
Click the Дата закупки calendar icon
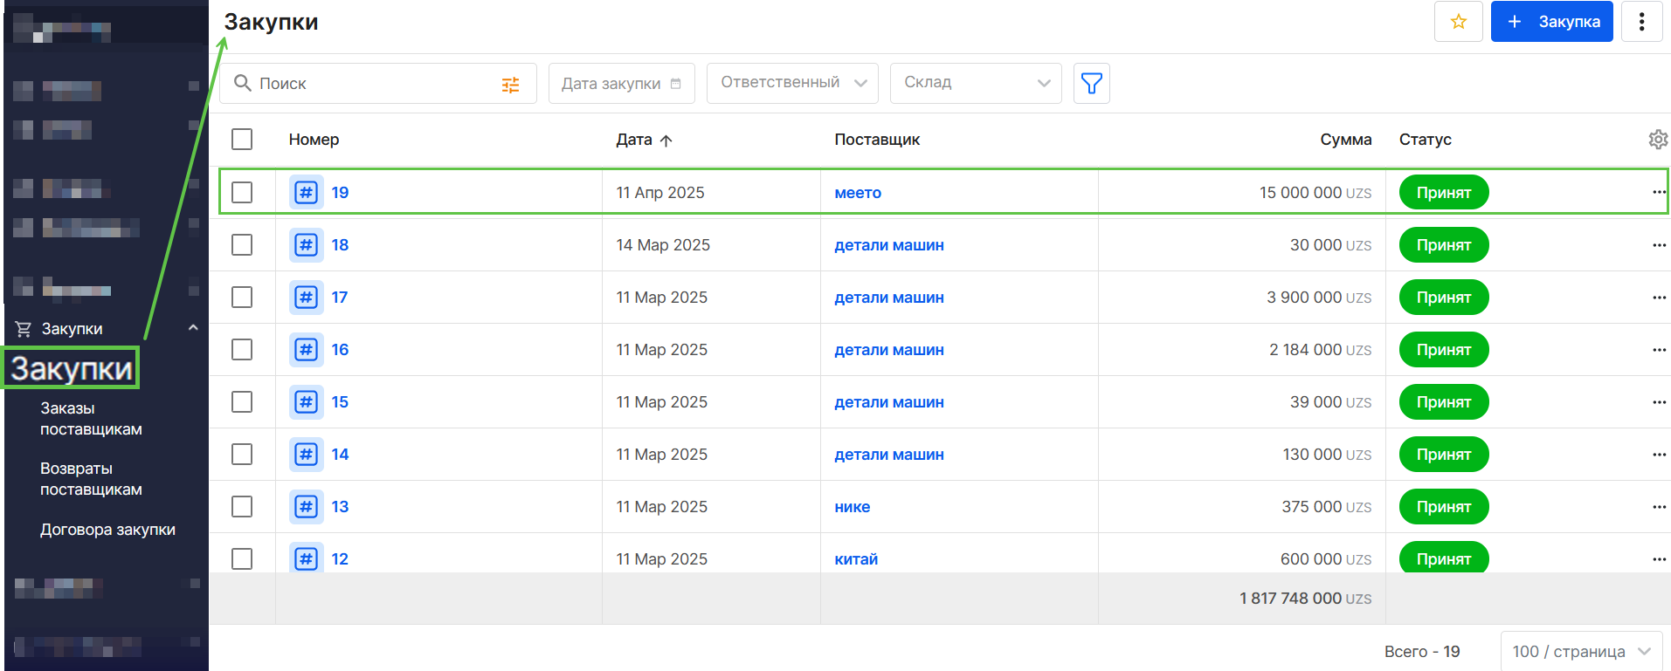click(675, 84)
